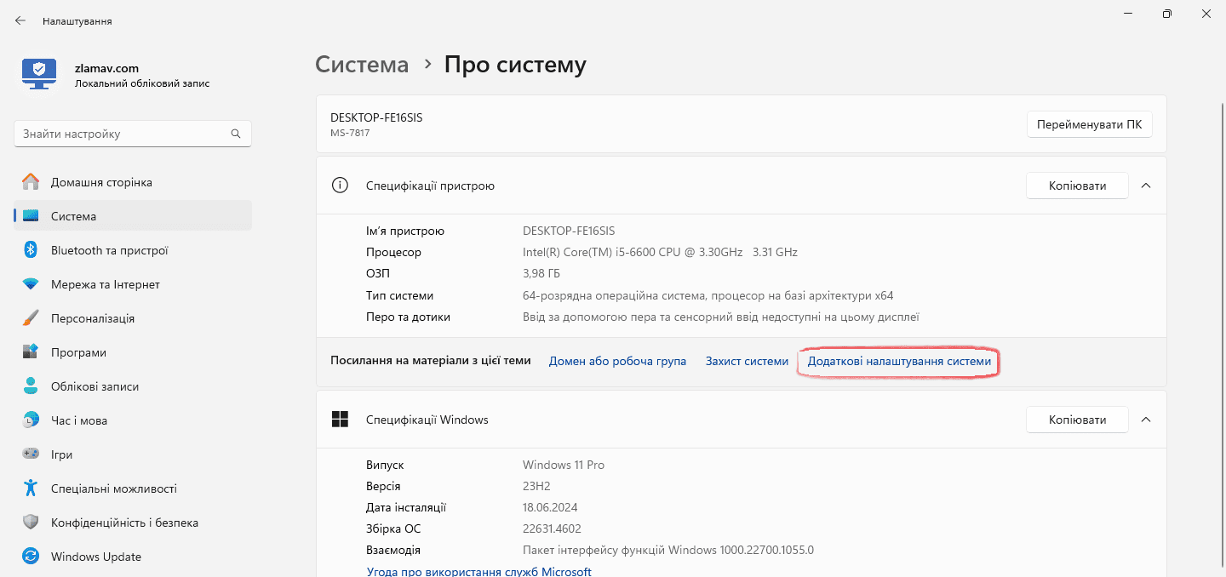Image resolution: width=1226 pixels, height=577 pixels.
Task: Click the Про систему page heading
Action: (x=515, y=64)
